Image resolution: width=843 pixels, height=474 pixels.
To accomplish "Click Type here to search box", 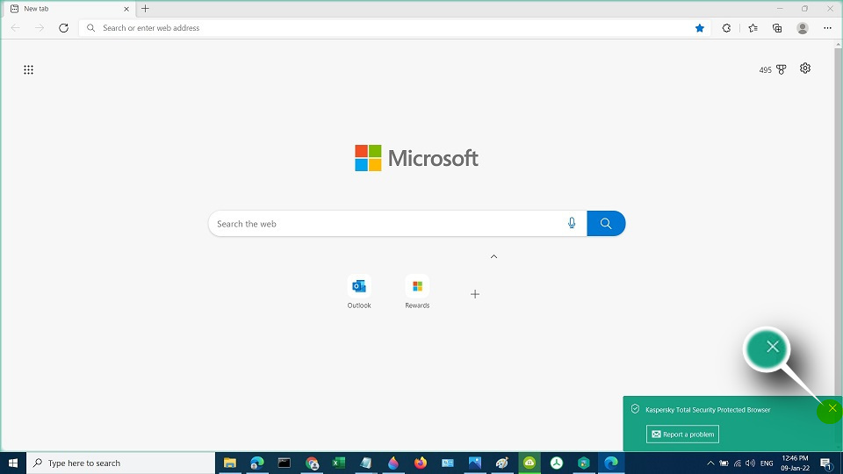I will tap(120, 463).
